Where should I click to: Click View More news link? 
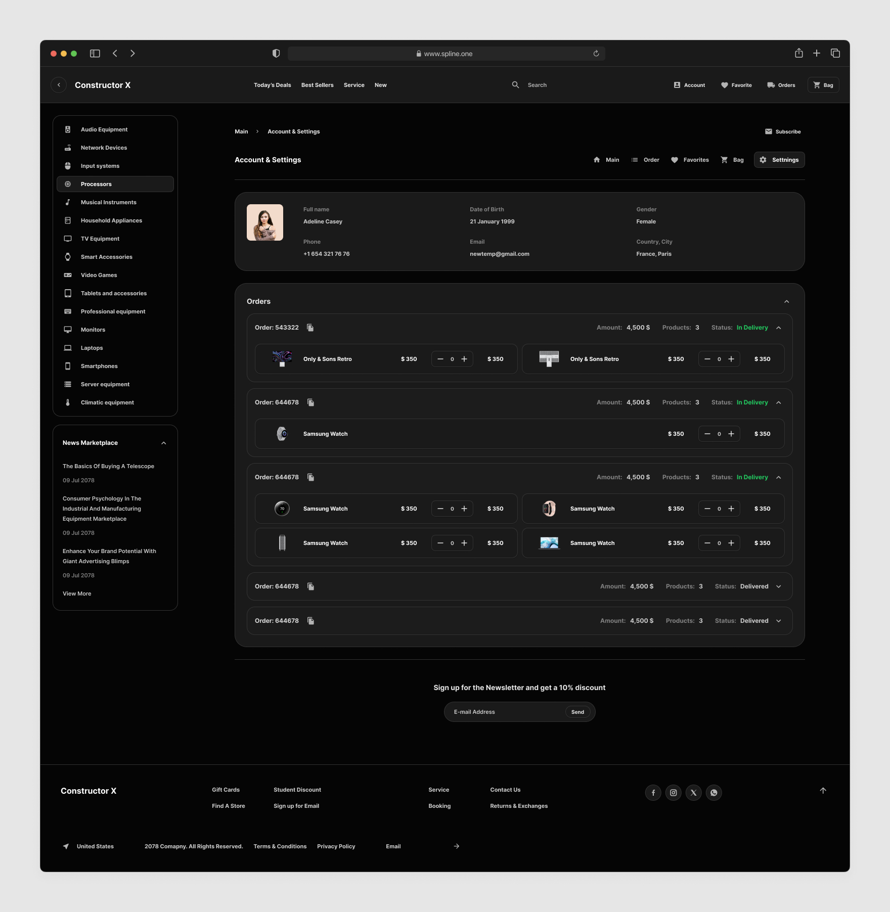coord(77,594)
